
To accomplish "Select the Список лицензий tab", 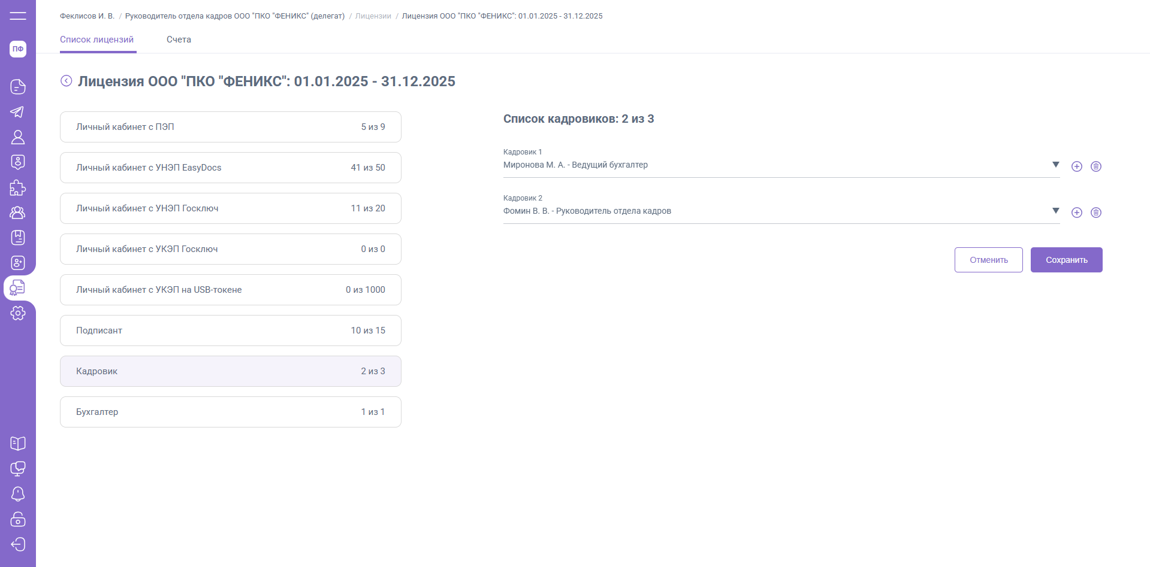I will [x=97, y=40].
